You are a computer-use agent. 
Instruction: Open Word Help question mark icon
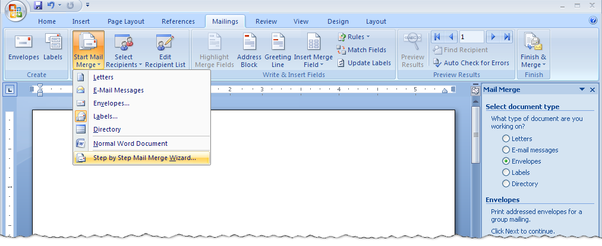pos(592,21)
